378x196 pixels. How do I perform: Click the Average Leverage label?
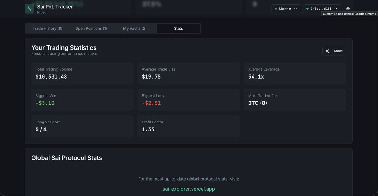coord(264,69)
